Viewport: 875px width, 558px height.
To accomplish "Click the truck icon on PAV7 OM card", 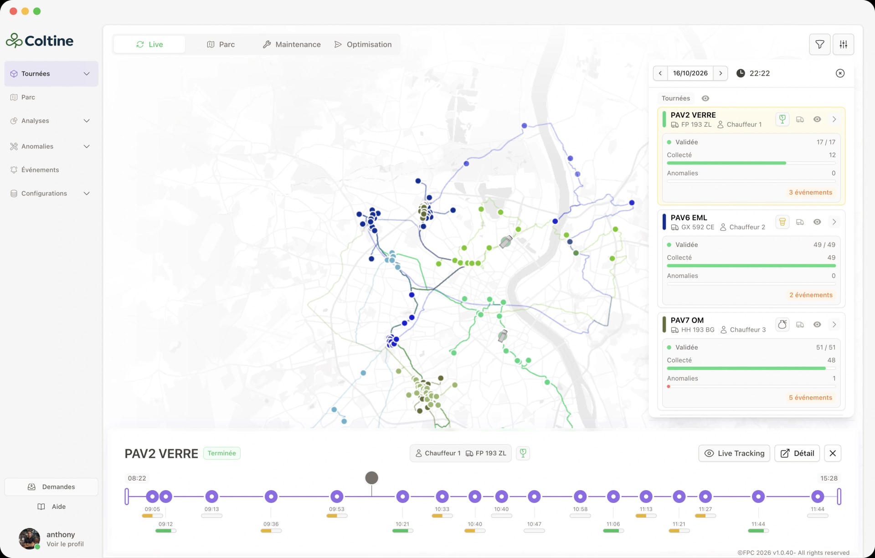I will pos(800,324).
